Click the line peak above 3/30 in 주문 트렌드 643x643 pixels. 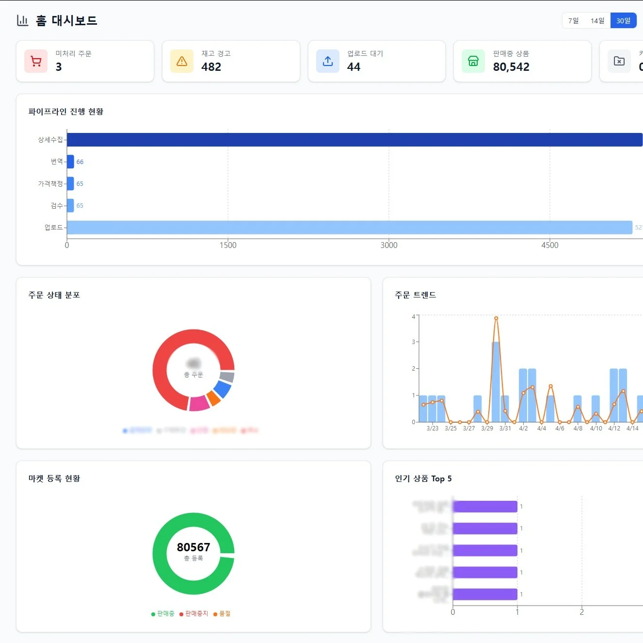[x=496, y=318]
